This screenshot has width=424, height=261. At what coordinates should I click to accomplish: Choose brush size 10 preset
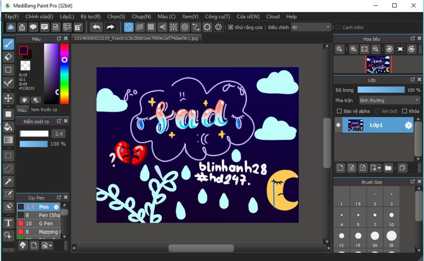(x=391, y=218)
